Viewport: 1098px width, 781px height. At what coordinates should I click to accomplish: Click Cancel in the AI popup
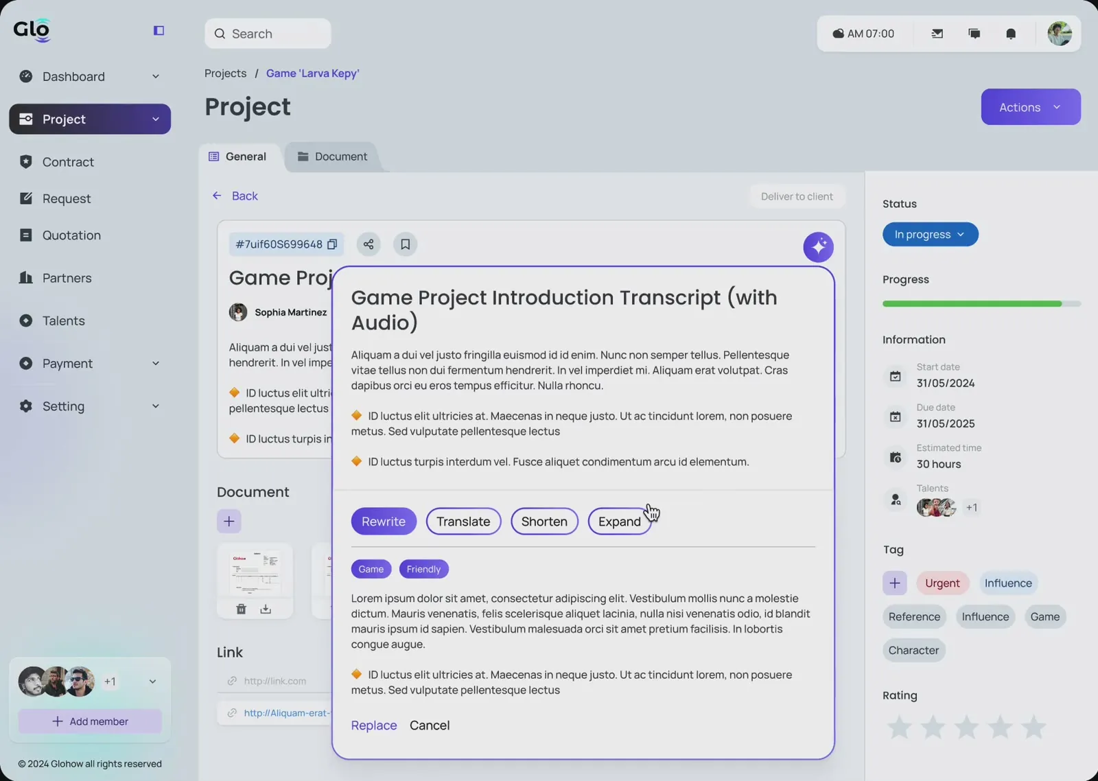430,725
